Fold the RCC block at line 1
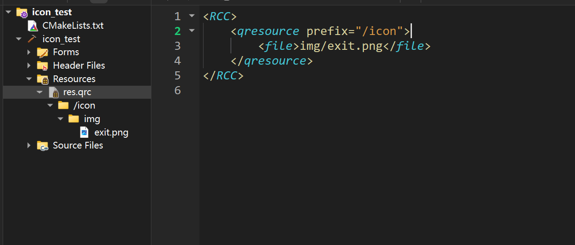This screenshot has height=245, width=575. pyautogui.click(x=192, y=16)
